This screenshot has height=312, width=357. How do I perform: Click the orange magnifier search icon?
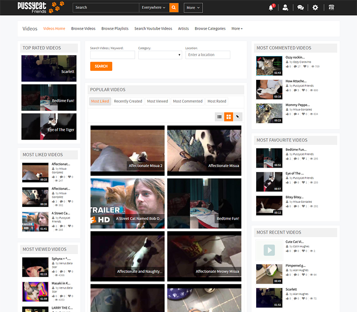click(x=174, y=8)
